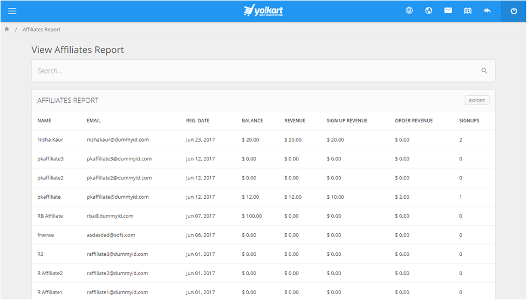Click the grid globe icon in header
527x300 pixels.
[x=409, y=11]
